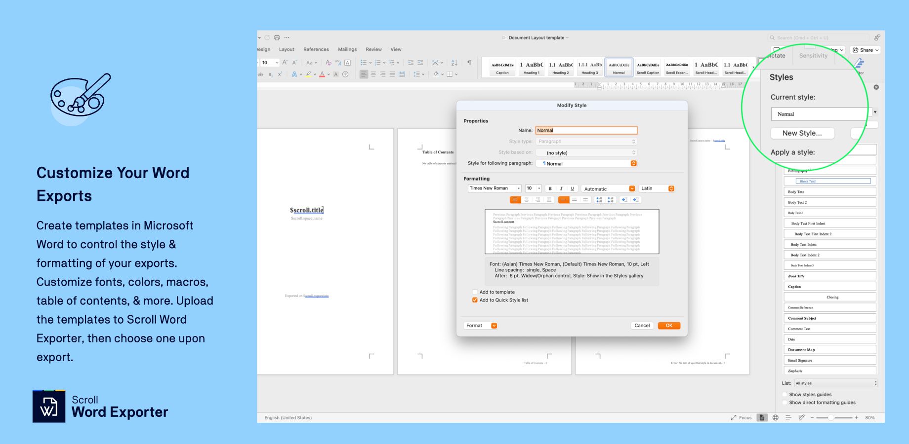Click the Center align button in dialog
The image size is (909, 444).
click(x=527, y=200)
